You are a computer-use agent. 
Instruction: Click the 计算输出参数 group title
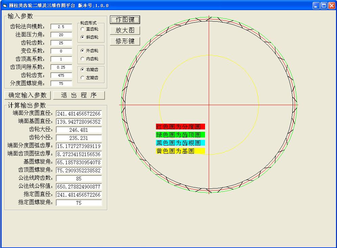point(27,105)
